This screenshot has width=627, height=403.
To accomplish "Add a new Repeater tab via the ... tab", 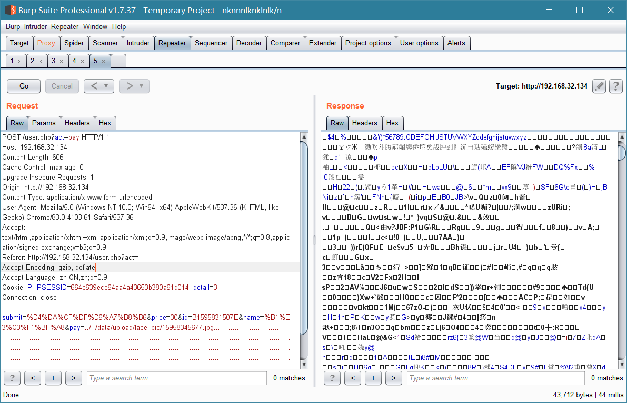I will pyautogui.click(x=117, y=61).
